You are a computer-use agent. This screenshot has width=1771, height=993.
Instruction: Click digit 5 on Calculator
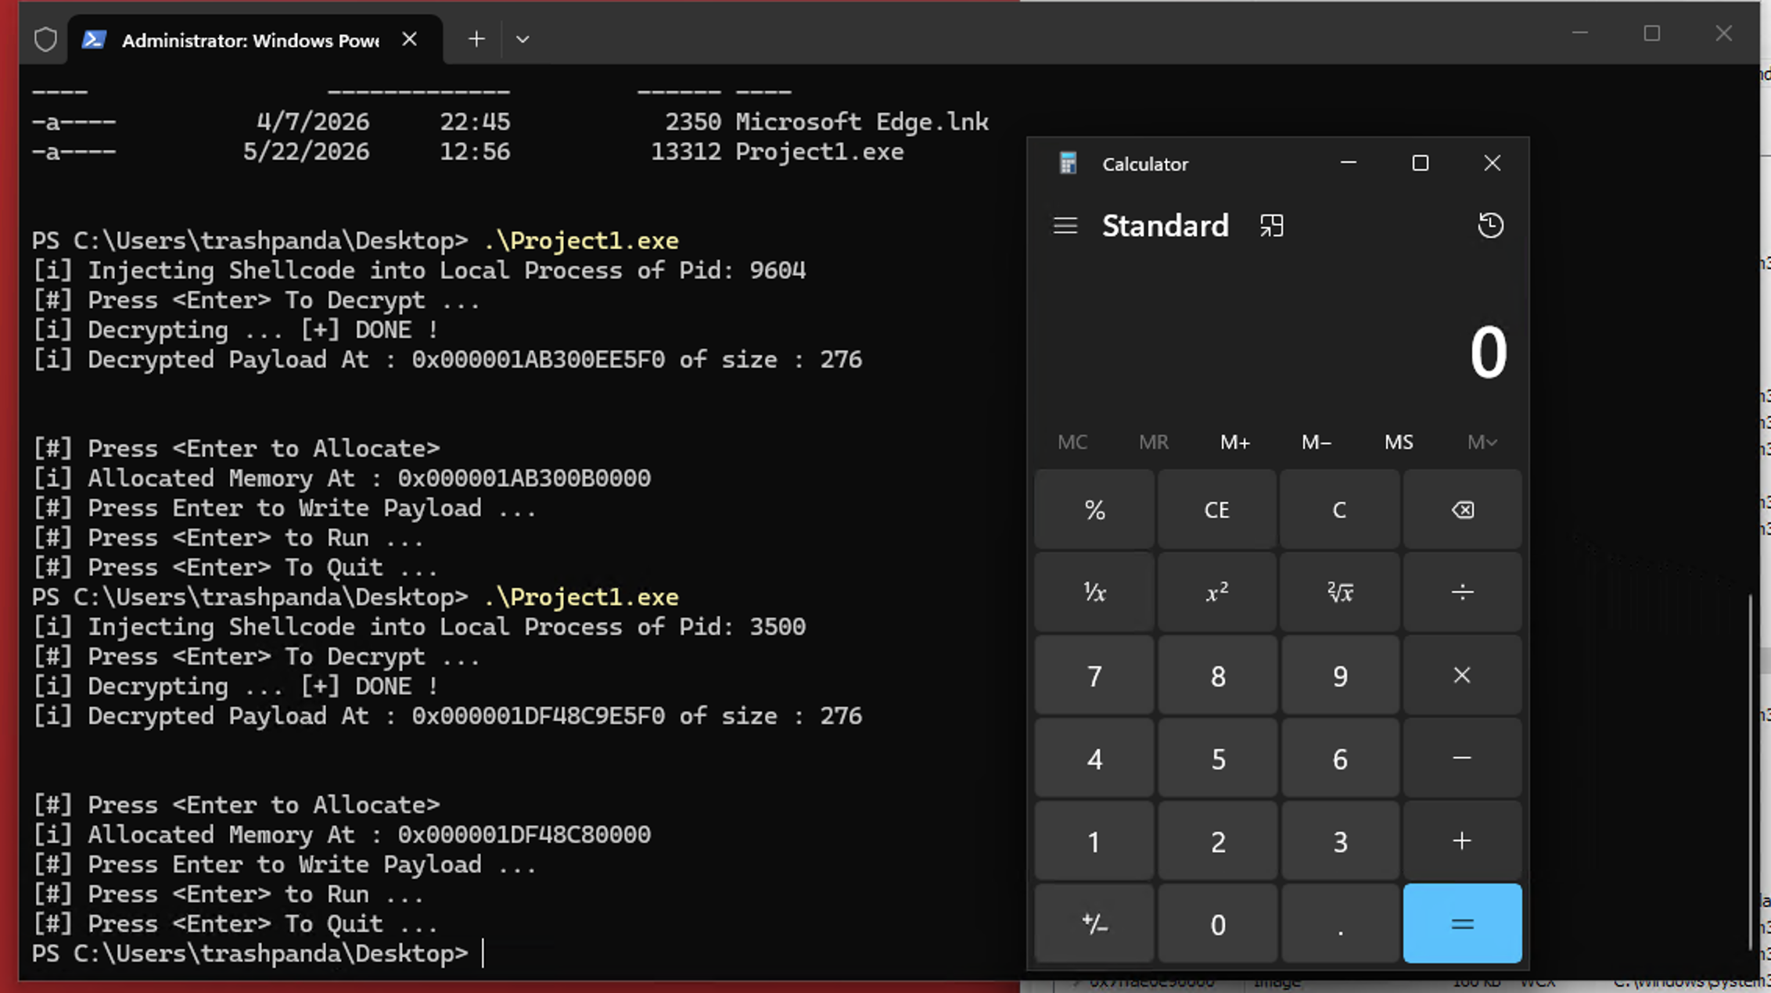[x=1217, y=758]
